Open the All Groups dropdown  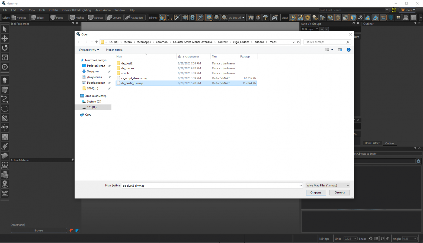310,29
